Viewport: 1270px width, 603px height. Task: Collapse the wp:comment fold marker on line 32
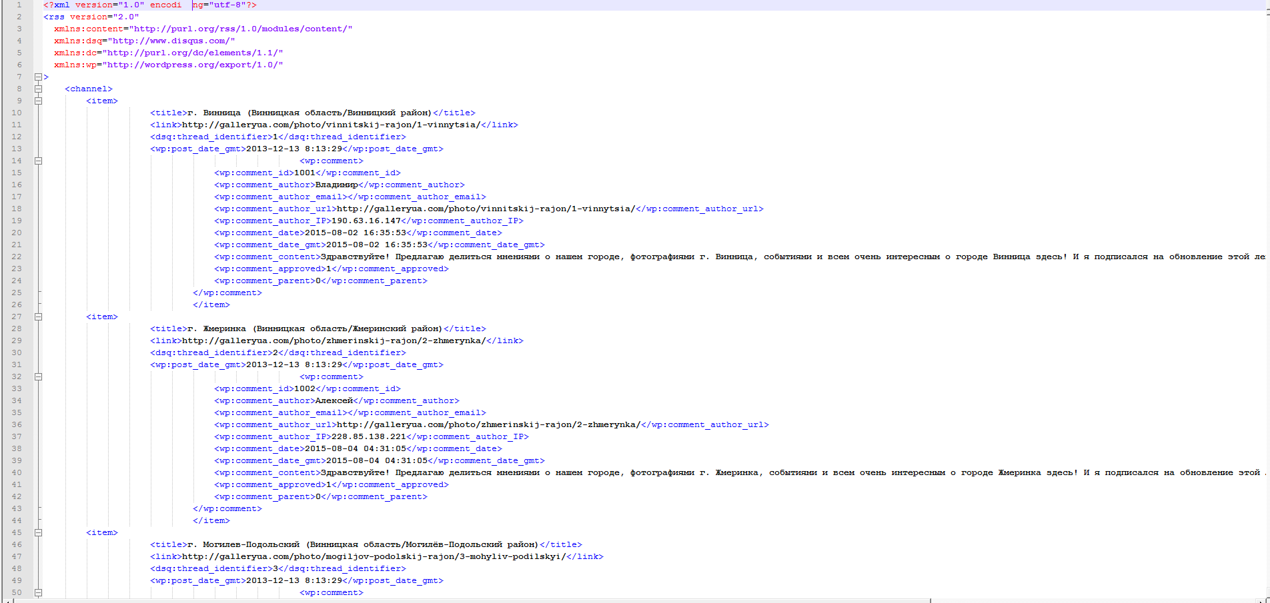point(38,376)
